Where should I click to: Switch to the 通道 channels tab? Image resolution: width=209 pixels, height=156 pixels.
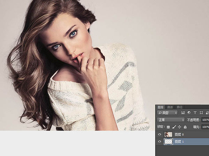point(170,107)
